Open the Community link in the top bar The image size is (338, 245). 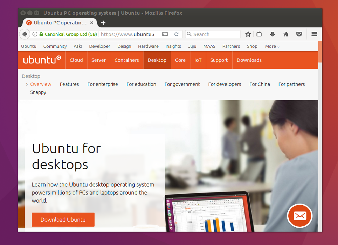[x=55, y=46]
